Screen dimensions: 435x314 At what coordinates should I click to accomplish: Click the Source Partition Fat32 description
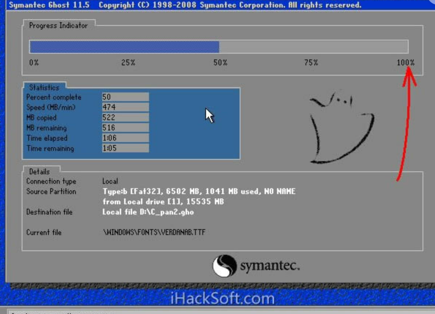point(199,192)
